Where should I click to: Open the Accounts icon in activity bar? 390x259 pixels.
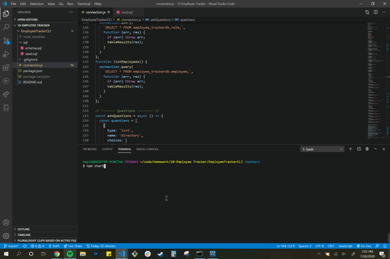6,223
